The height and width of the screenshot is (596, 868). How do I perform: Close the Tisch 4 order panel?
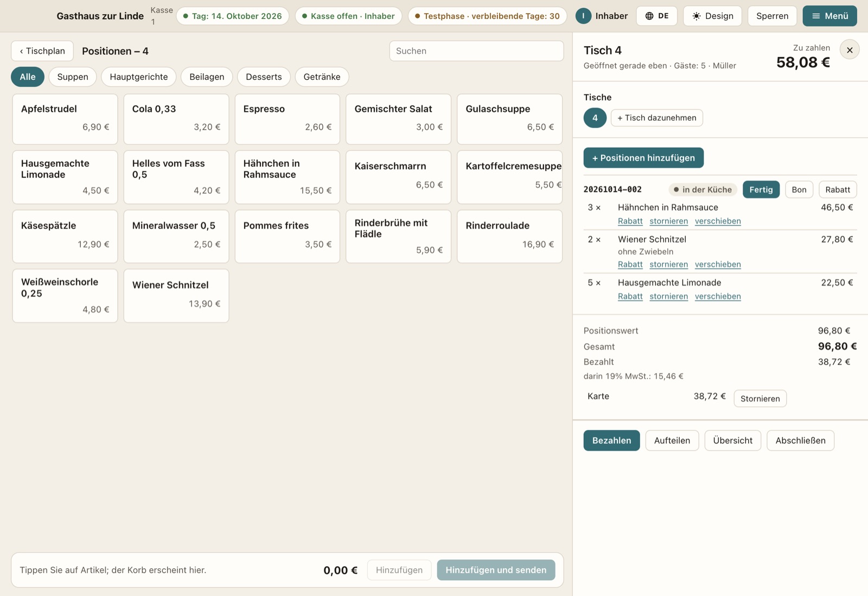click(x=850, y=50)
